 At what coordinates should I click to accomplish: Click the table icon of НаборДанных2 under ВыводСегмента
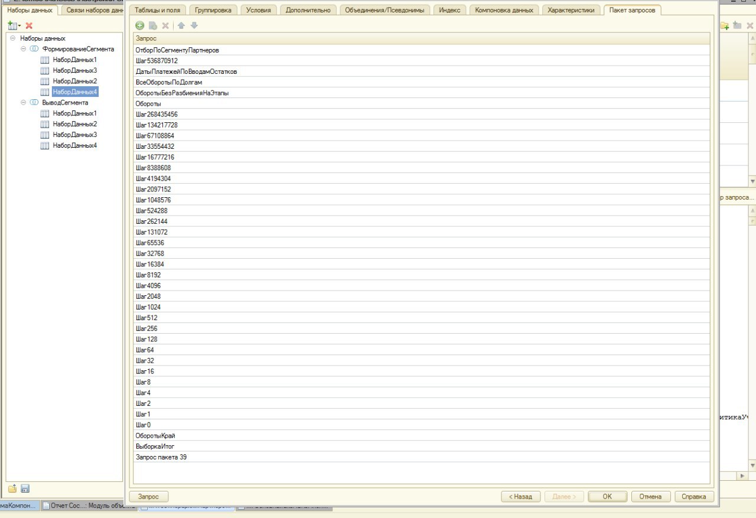[x=45, y=124]
